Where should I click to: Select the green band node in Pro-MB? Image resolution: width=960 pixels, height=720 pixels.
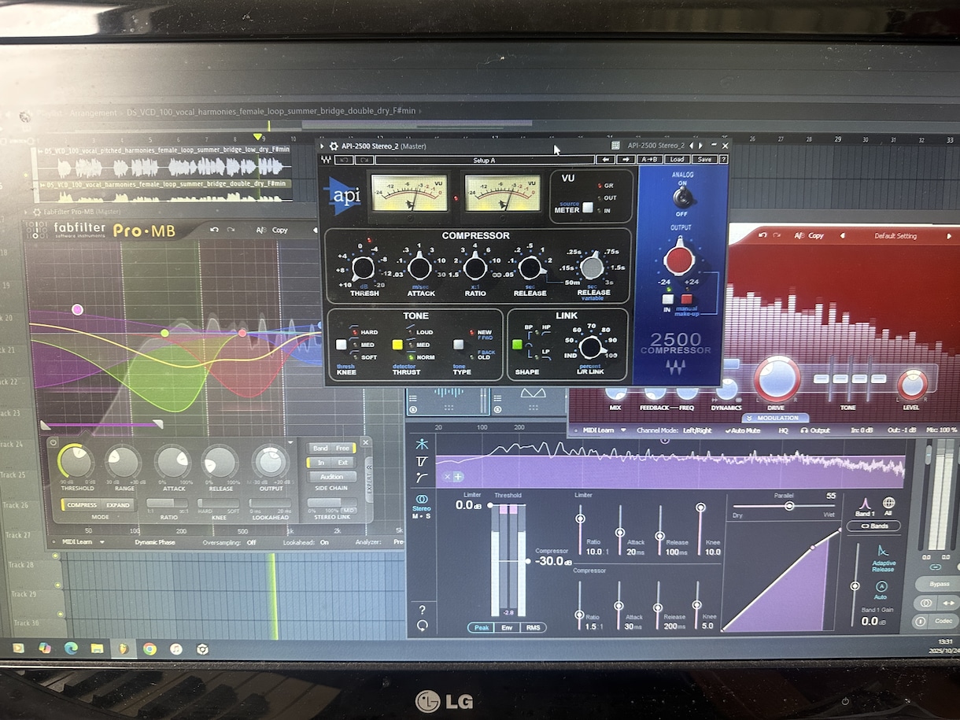tap(164, 334)
